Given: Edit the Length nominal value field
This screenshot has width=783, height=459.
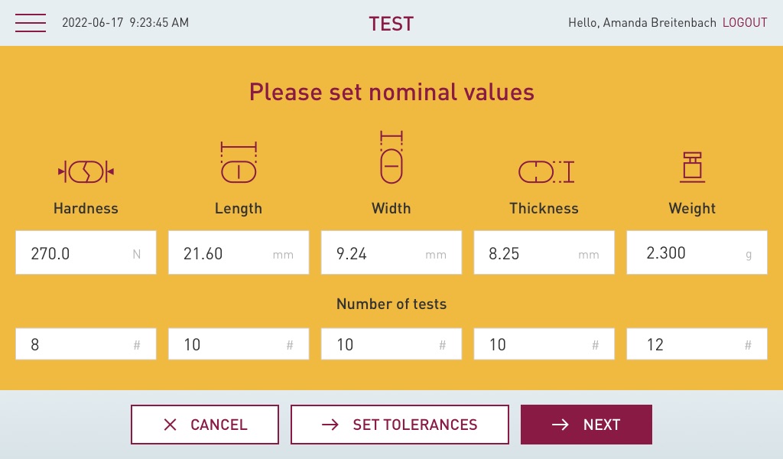Looking at the screenshot, I should tap(239, 253).
